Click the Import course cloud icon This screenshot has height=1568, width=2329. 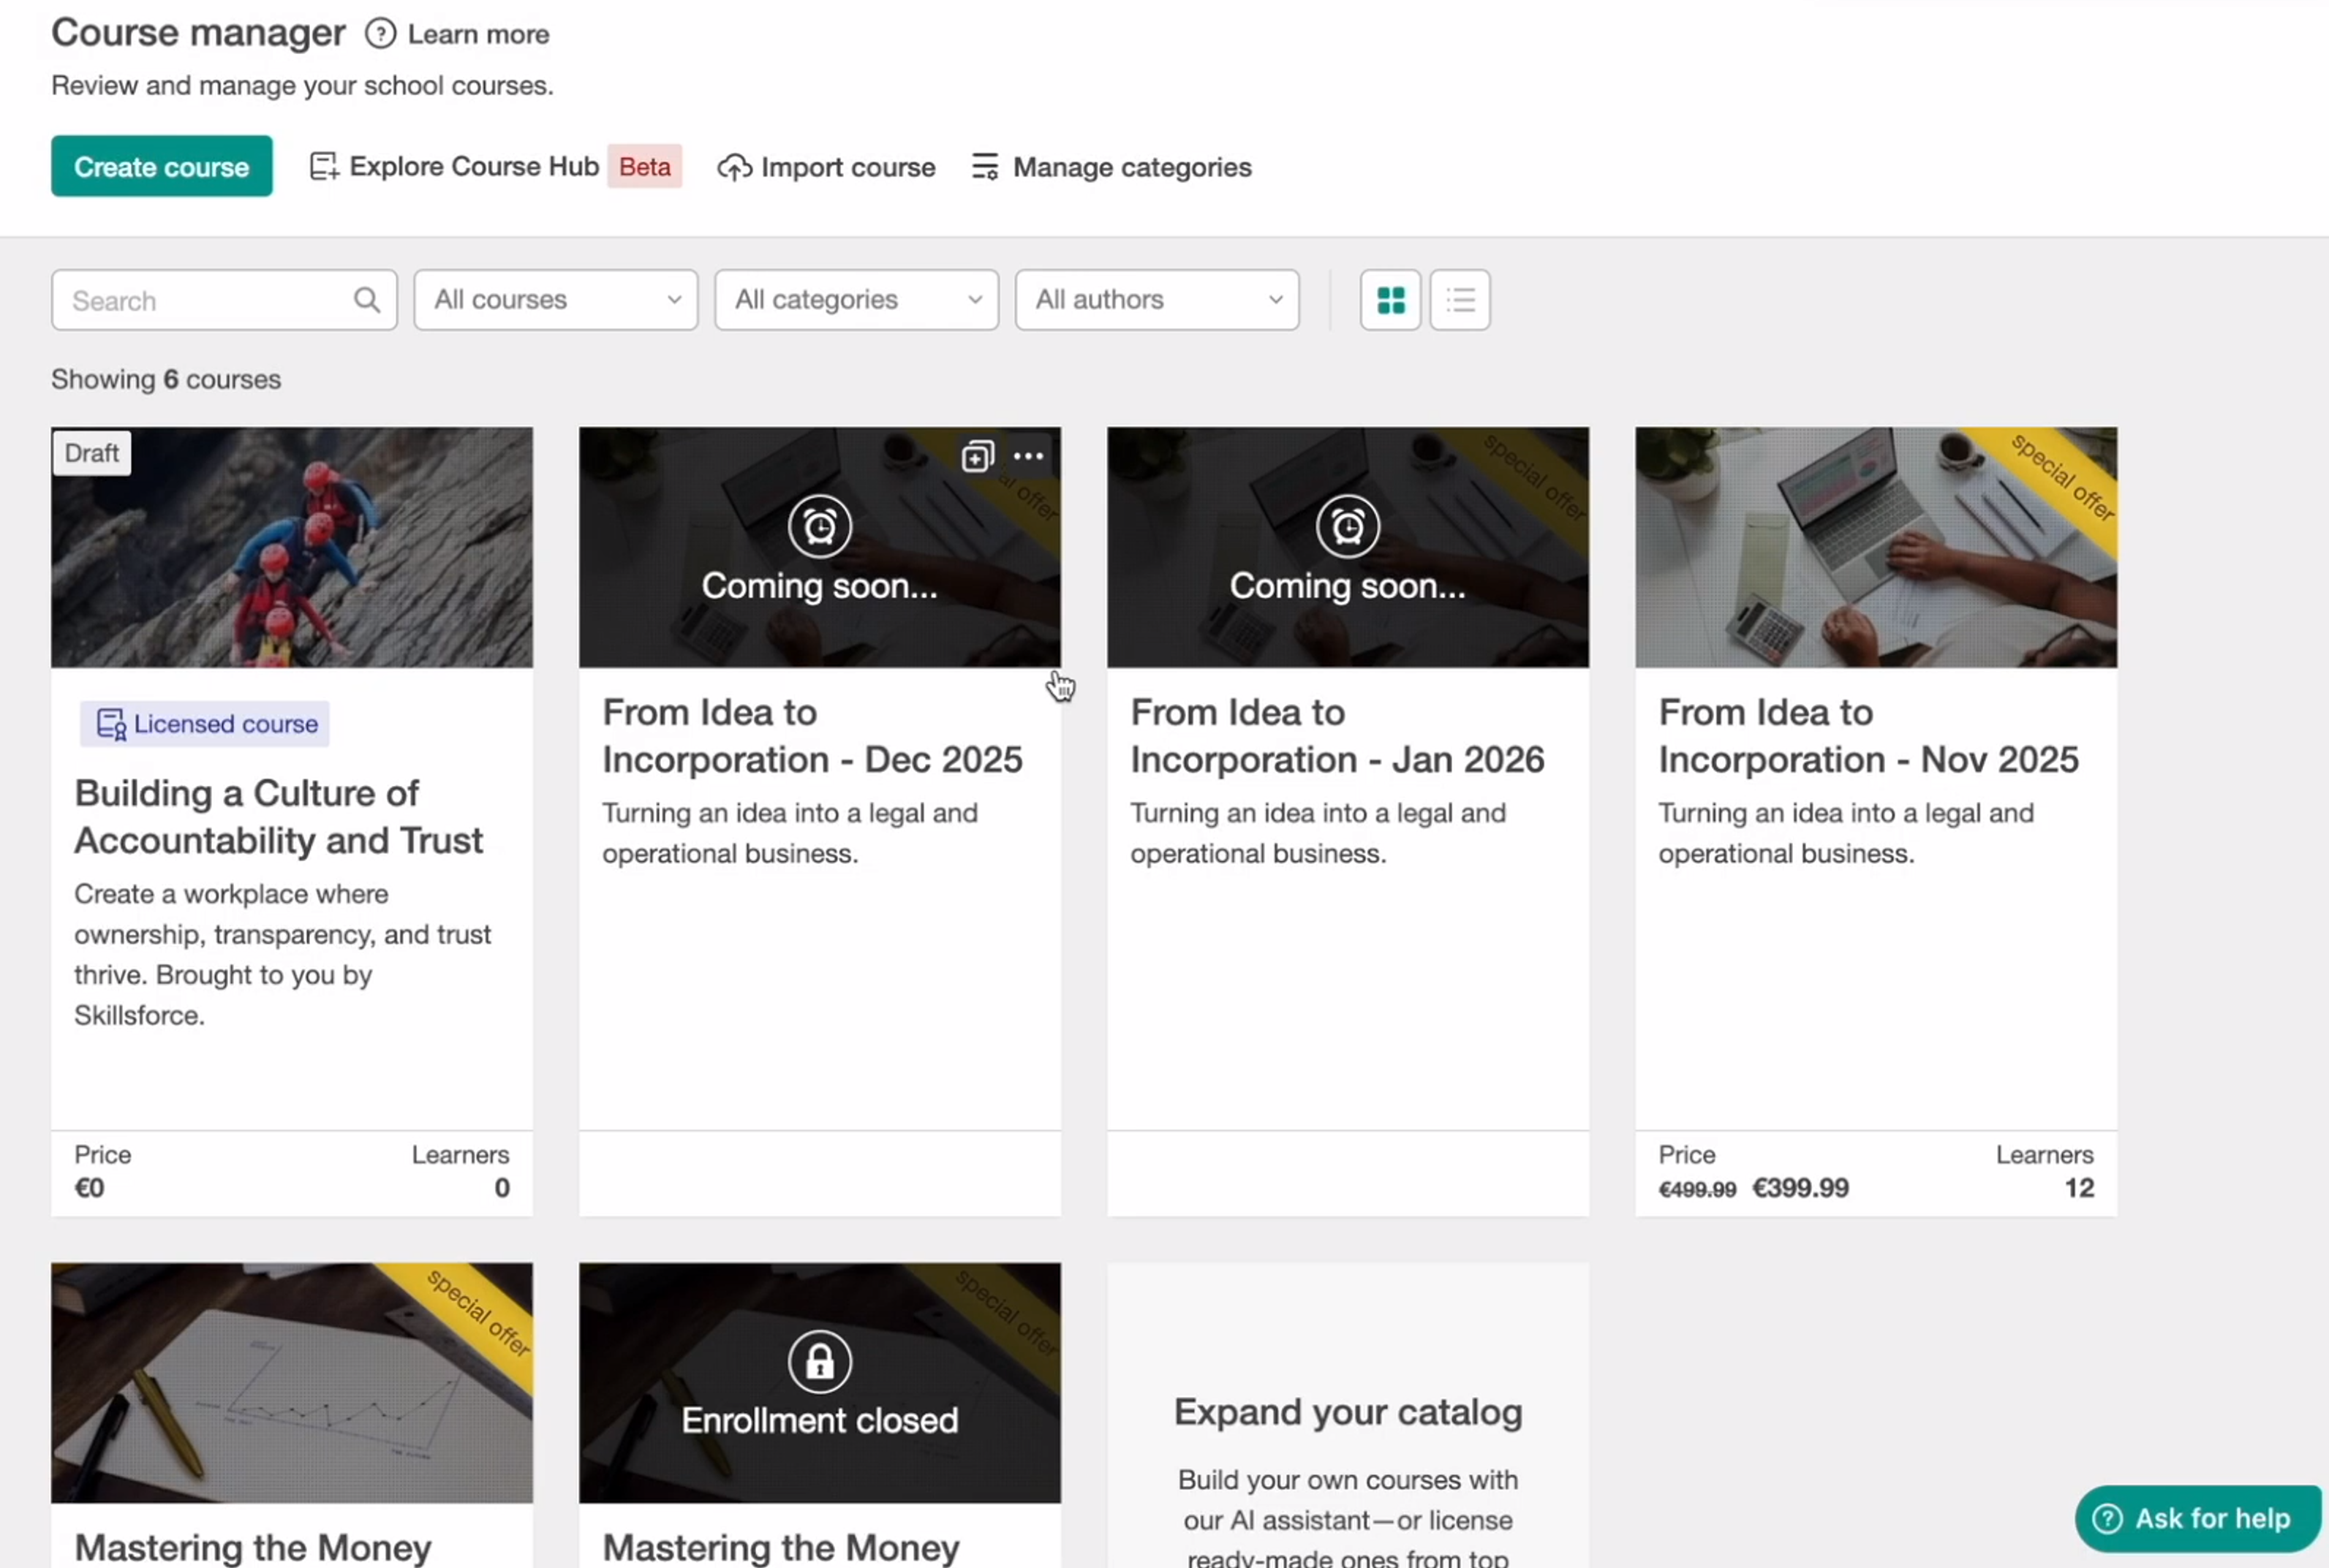click(734, 167)
